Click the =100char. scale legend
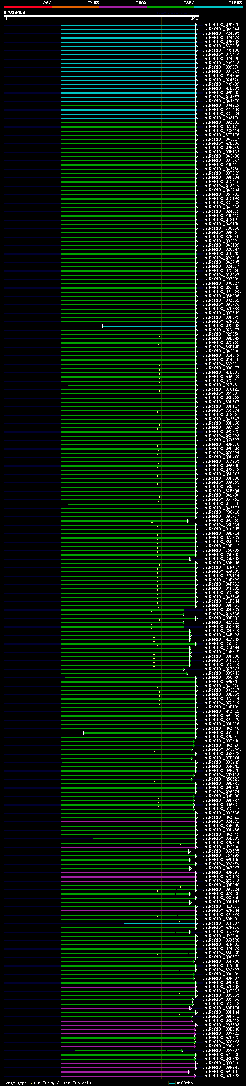The width and height of the screenshot is (246, 1086). coord(183,1083)
